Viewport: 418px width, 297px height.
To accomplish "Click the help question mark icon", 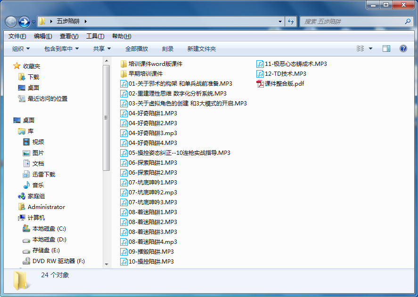I will click(x=403, y=48).
